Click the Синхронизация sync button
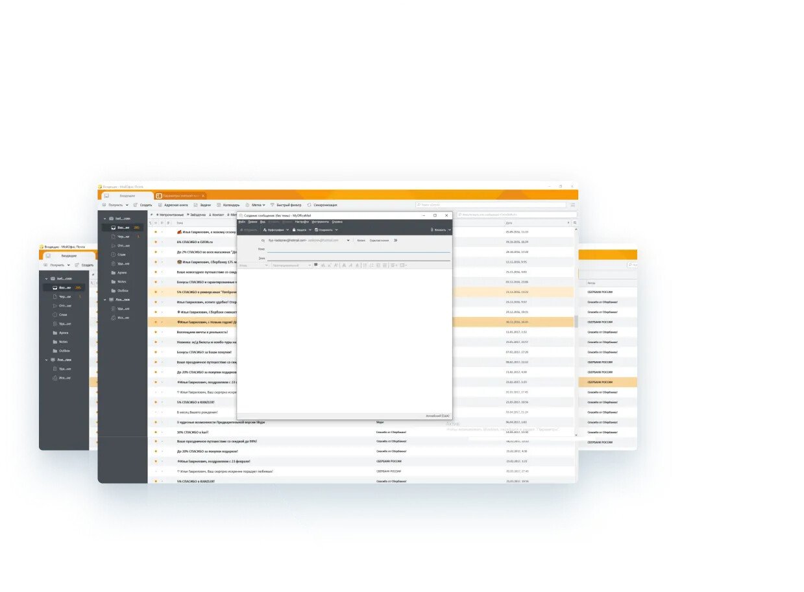This screenshot has width=804, height=592. tap(323, 205)
